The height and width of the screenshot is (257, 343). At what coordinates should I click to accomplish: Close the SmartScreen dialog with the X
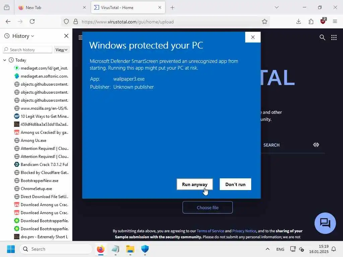tap(253, 37)
